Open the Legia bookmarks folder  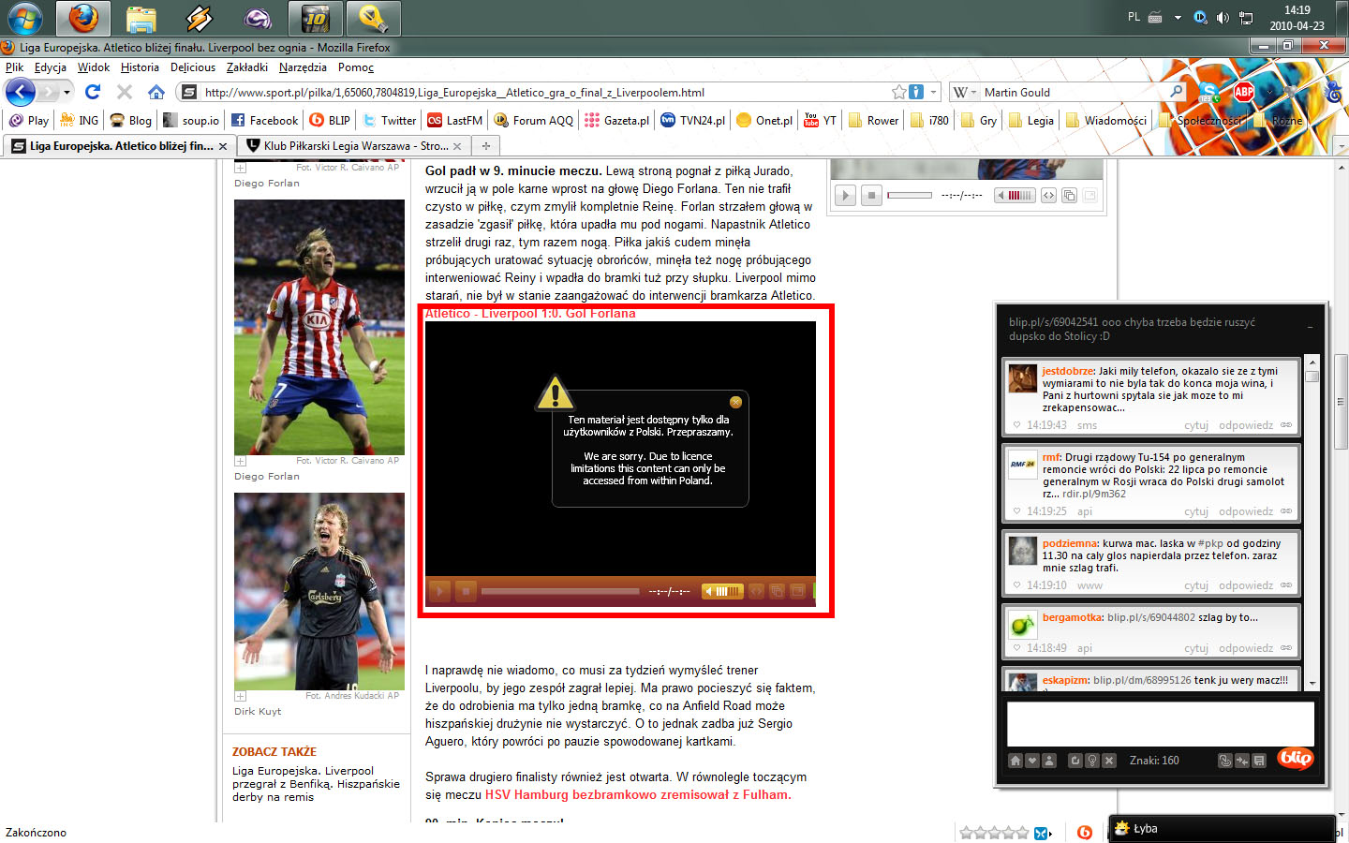[1030, 120]
